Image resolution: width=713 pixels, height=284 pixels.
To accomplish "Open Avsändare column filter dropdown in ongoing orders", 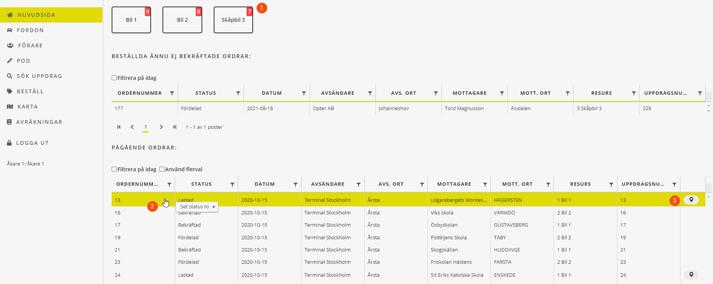I will pyautogui.click(x=358, y=185).
